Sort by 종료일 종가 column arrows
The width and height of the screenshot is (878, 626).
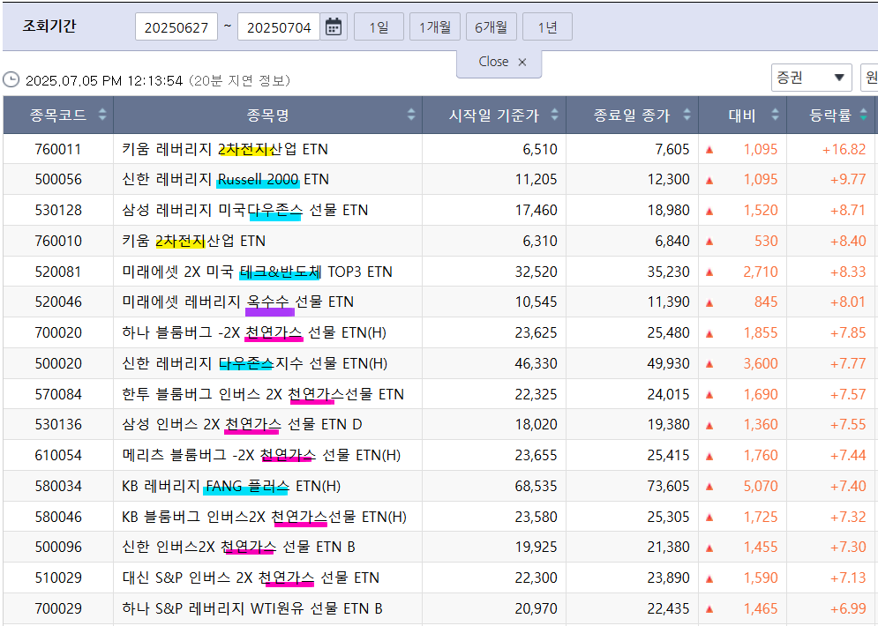pos(686,115)
